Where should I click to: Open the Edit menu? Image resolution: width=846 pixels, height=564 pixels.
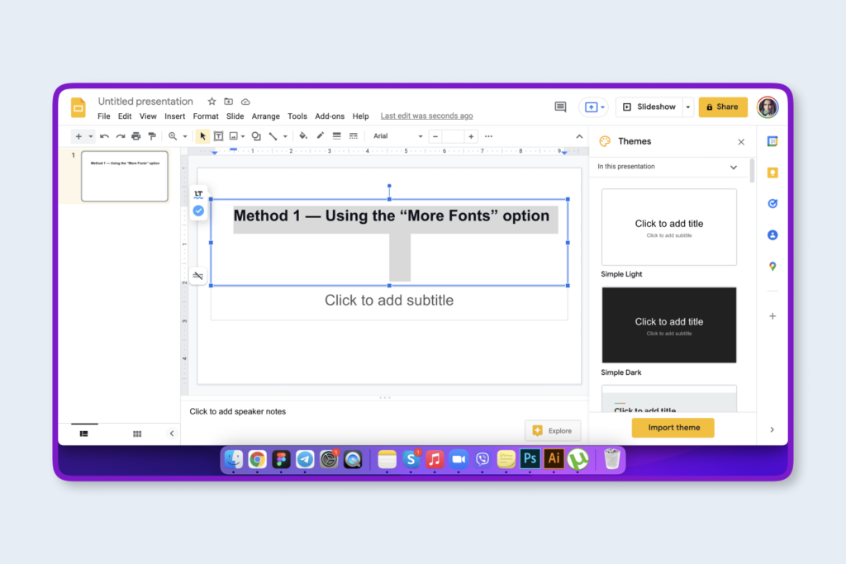[x=125, y=116]
